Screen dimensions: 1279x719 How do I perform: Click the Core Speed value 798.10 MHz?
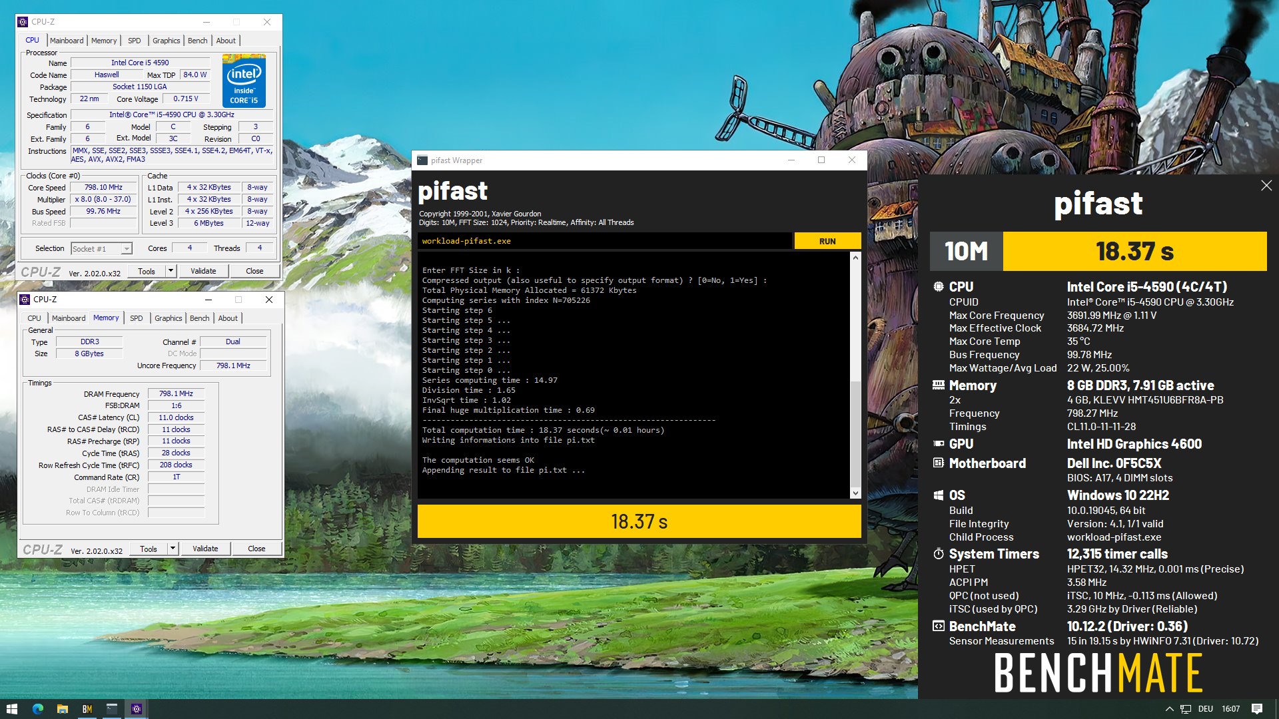point(103,188)
